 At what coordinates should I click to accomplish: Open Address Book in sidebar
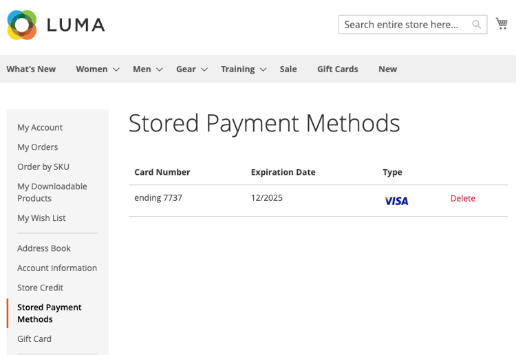44,248
